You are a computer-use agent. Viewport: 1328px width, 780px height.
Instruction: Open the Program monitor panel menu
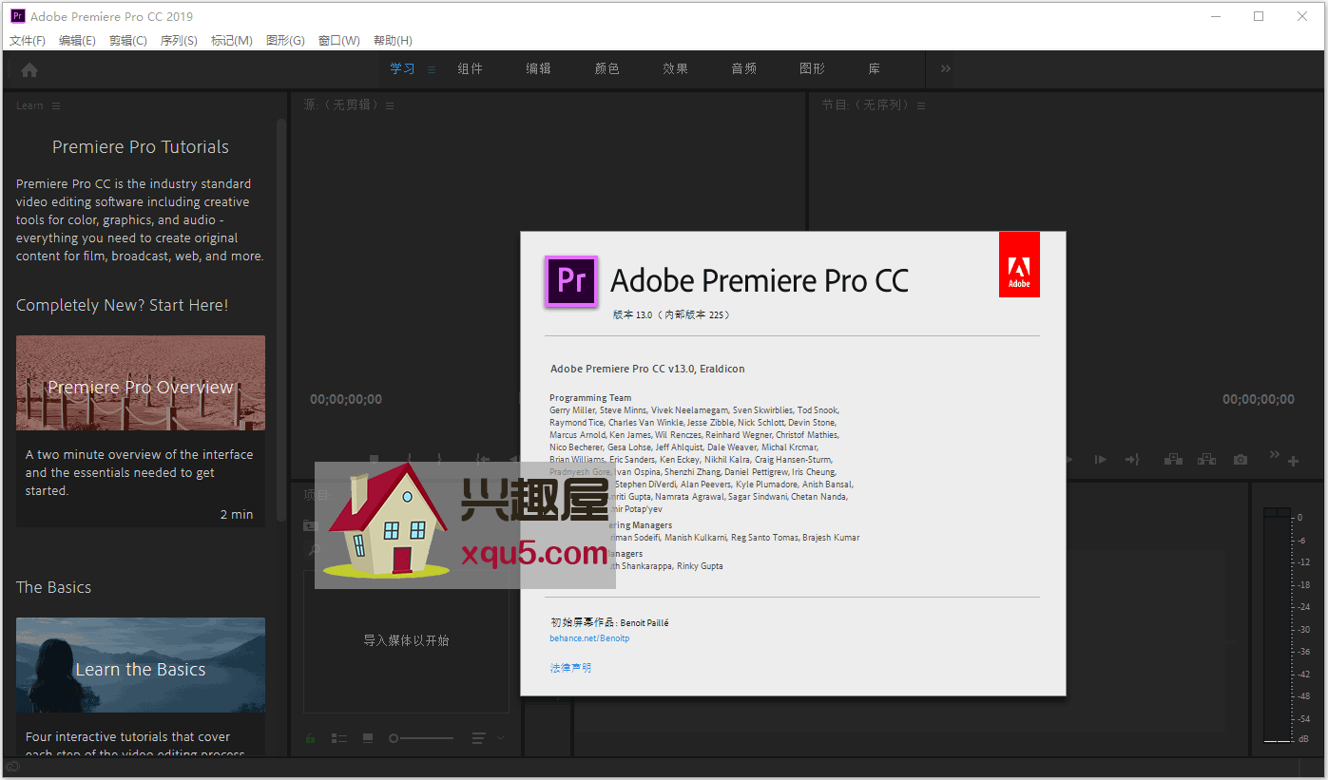coord(921,105)
